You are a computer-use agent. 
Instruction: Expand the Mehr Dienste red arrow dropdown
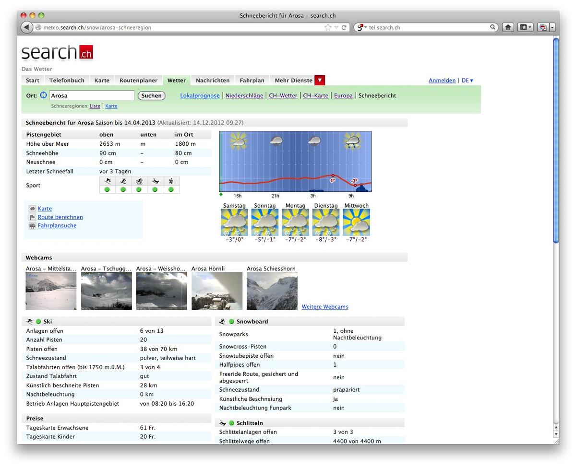pos(320,81)
